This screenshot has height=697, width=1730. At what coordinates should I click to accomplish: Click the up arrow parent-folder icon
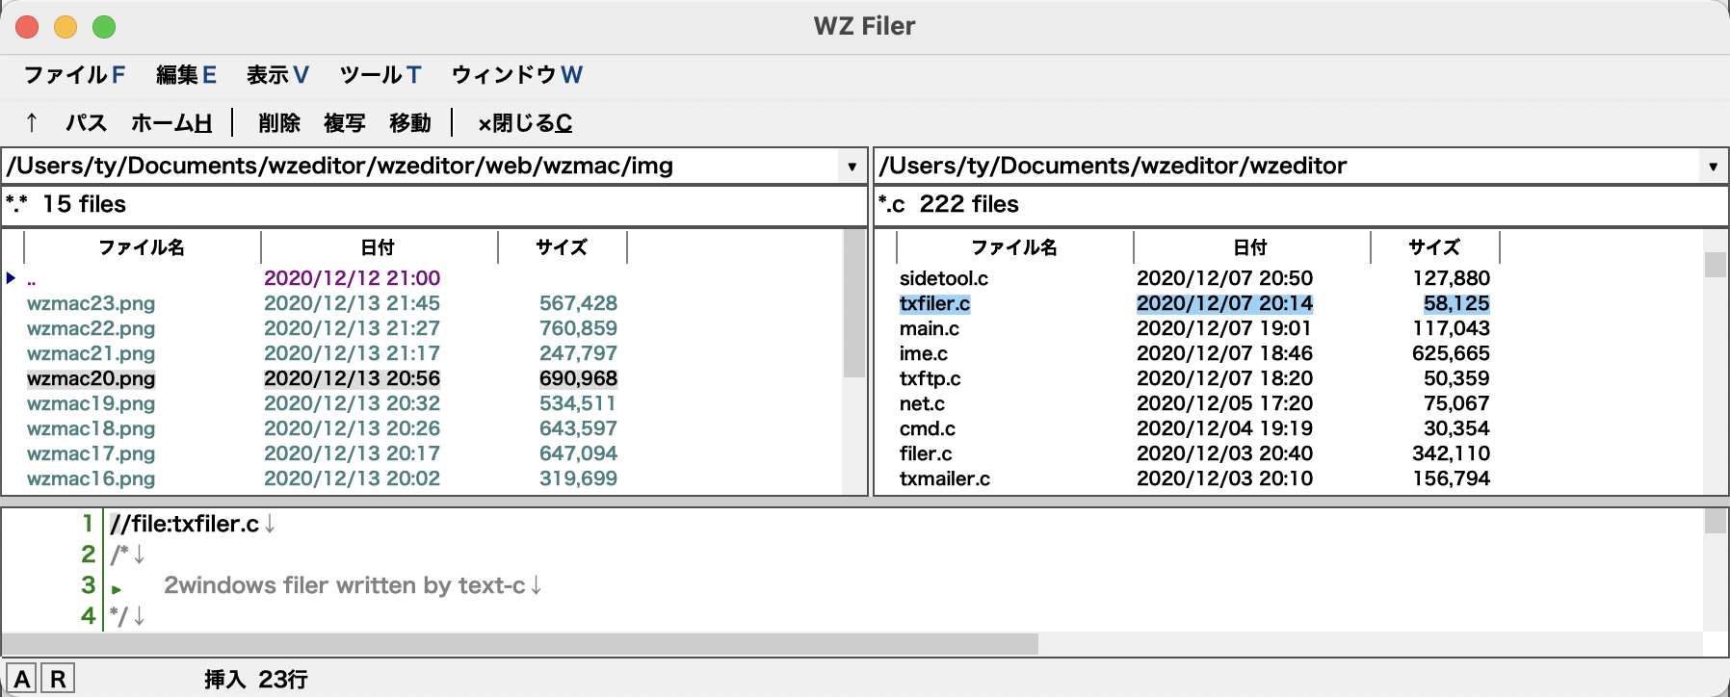coord(32,122)
